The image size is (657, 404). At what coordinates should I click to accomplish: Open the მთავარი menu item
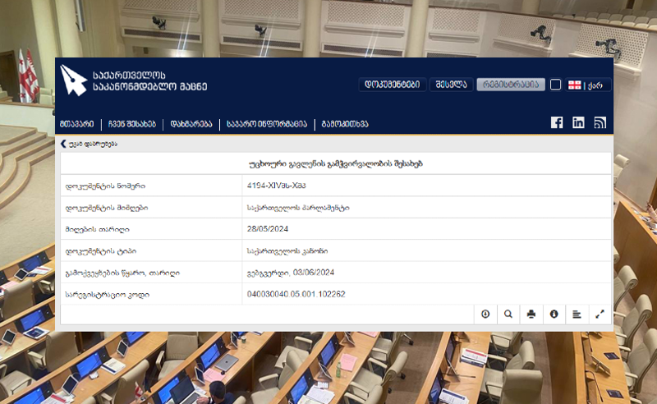77,124
